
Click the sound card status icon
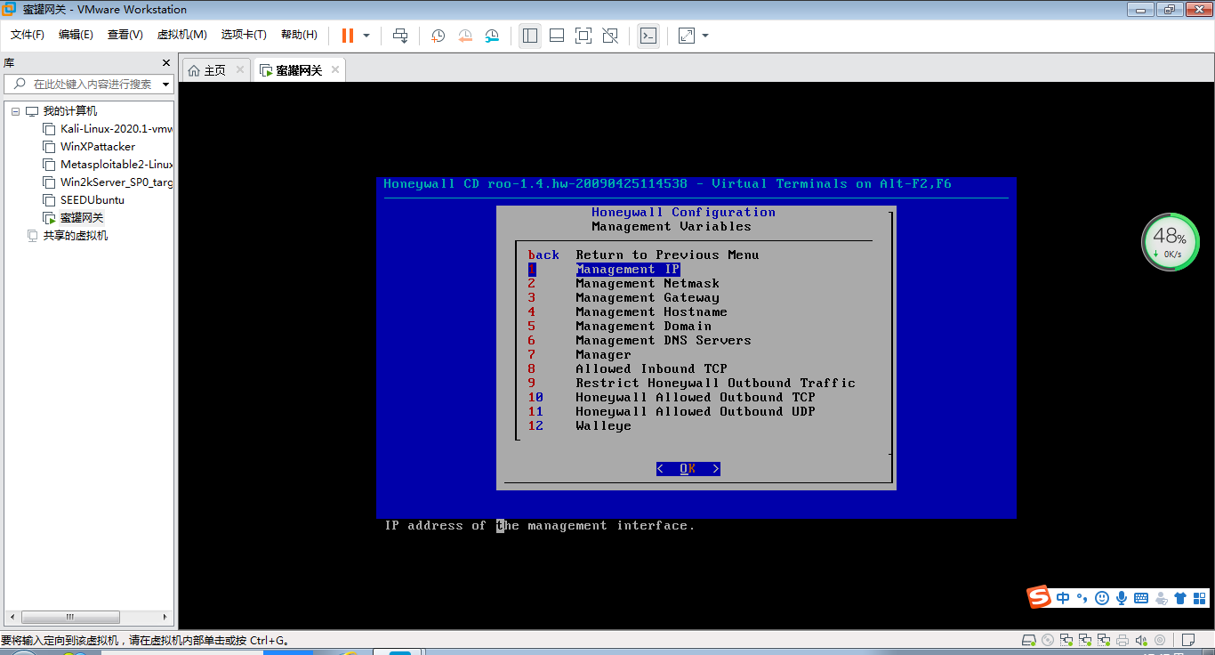click(1141, 640)
